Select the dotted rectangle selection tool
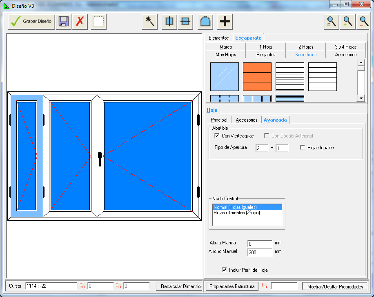This screenshot has height=297, width=374. (x=98, y=22)
